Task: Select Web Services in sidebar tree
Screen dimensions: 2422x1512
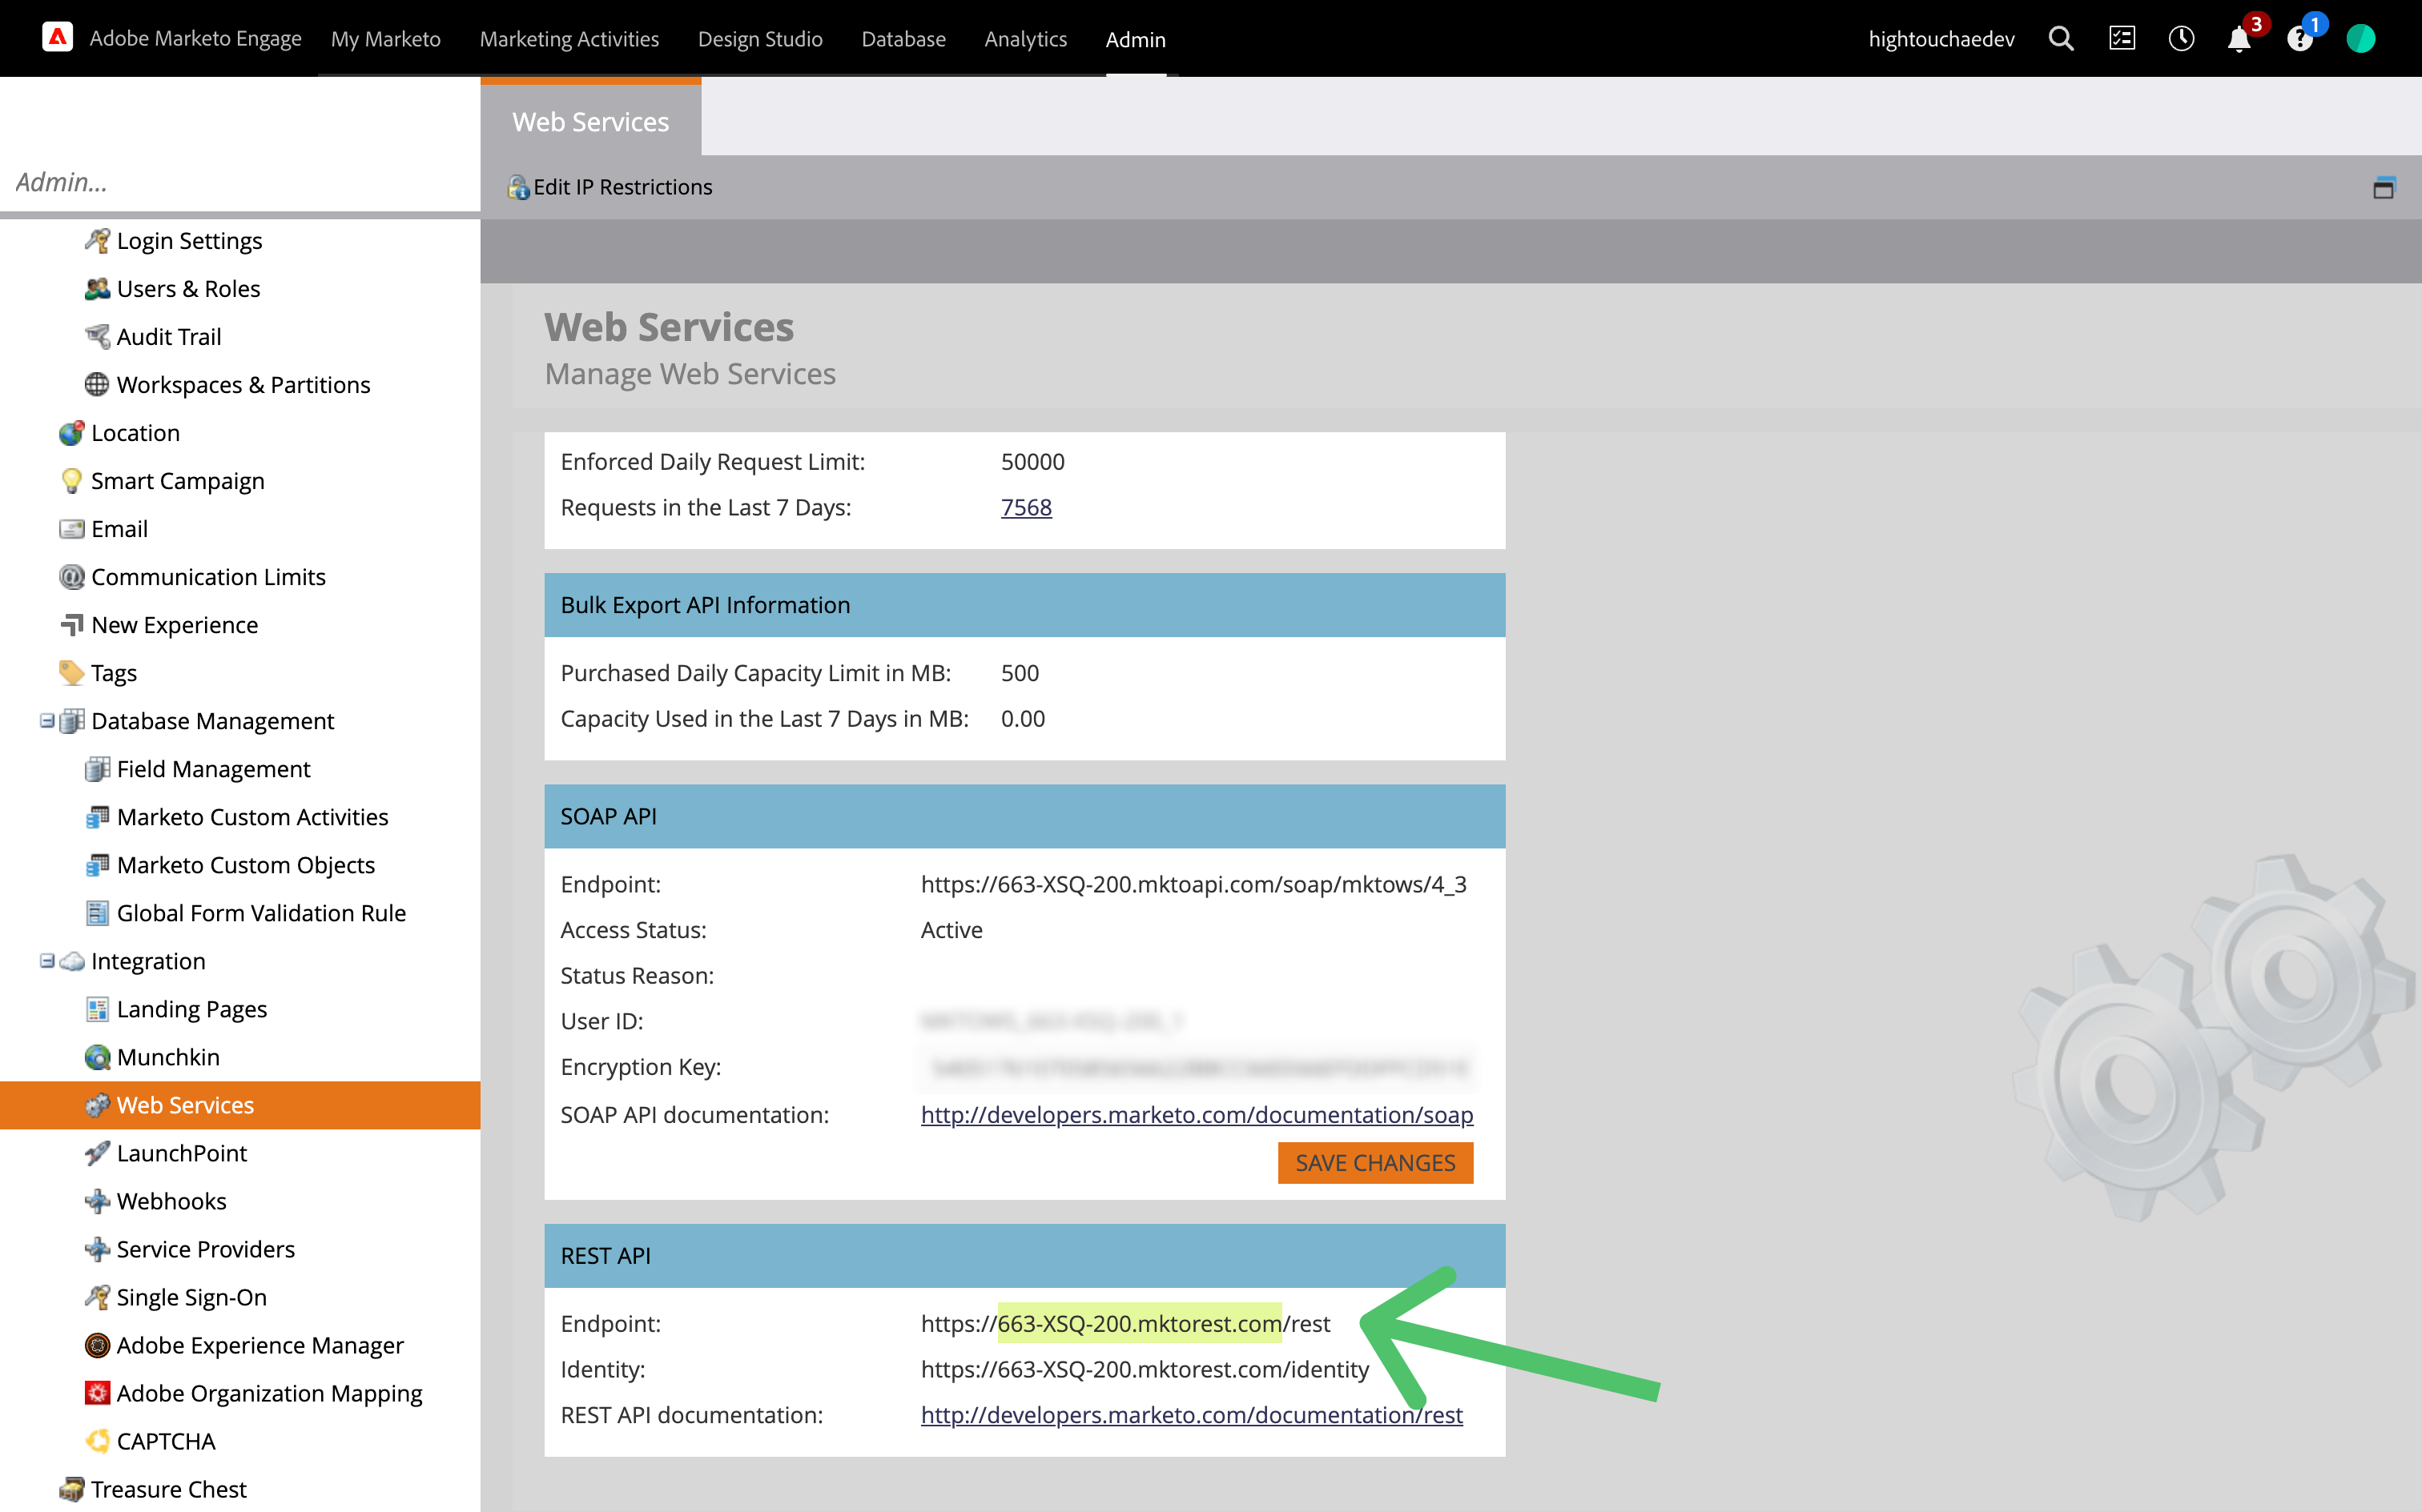Action: click(240, 1105)
